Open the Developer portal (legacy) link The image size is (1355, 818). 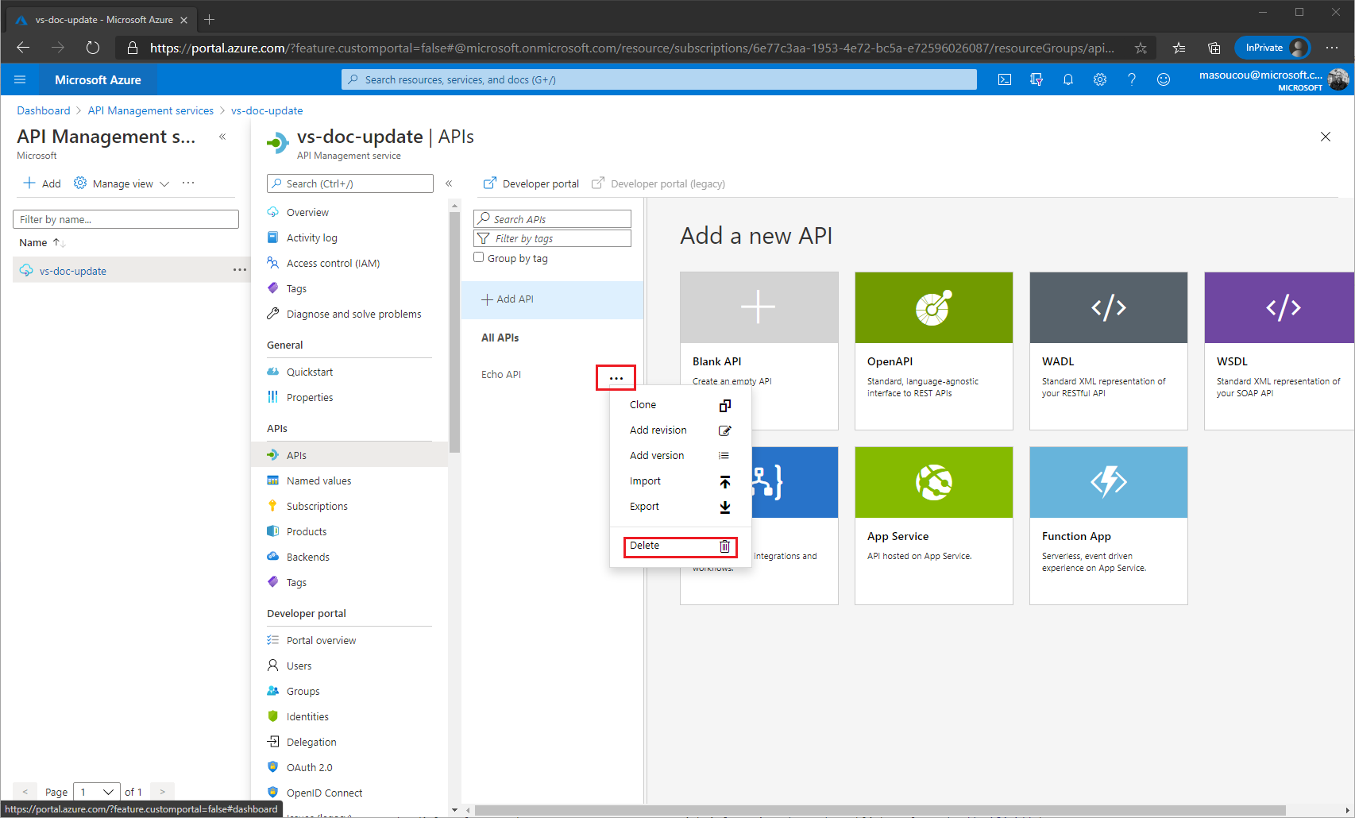(x=658, y=183)
